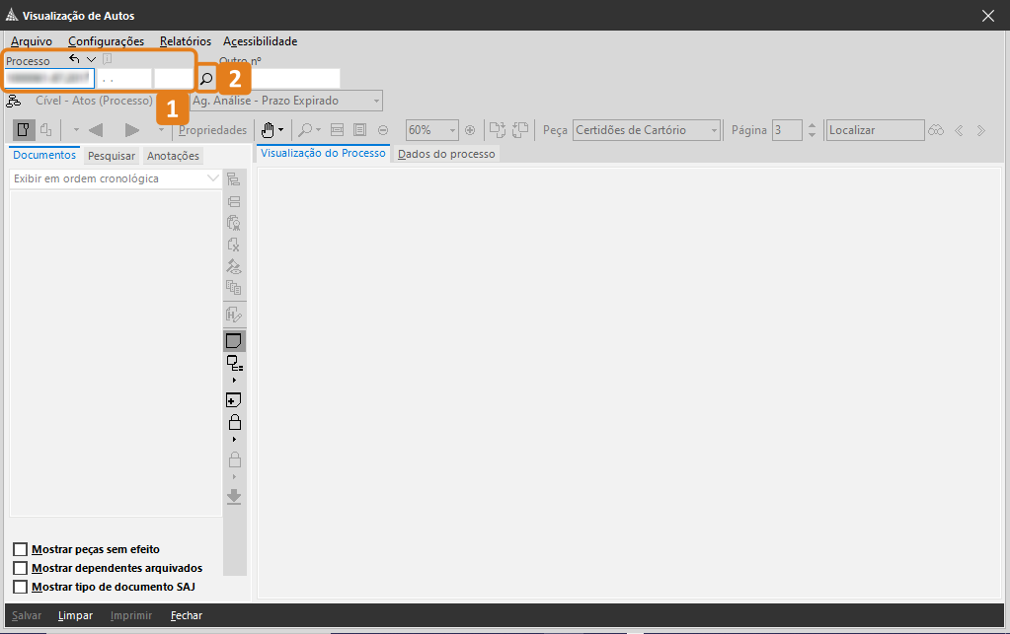Select the hand pan tool
Image resolution: width=1010 pixels, height=634 pixels.
coord(268,130)
